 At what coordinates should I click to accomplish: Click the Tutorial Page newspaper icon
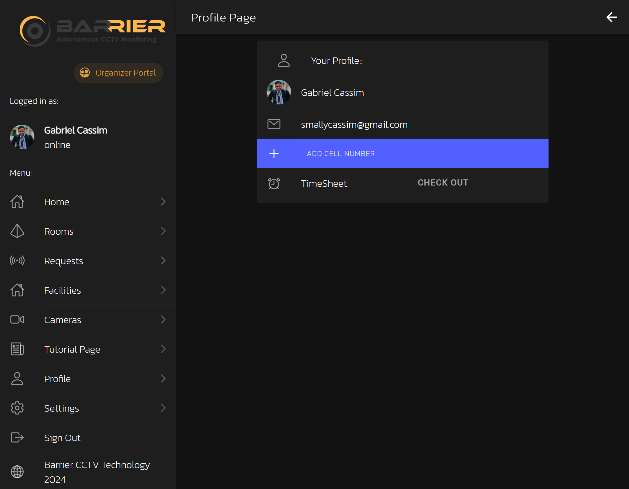17,349
